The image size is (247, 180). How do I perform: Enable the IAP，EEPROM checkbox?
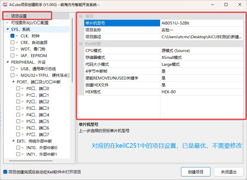(13, 55)
